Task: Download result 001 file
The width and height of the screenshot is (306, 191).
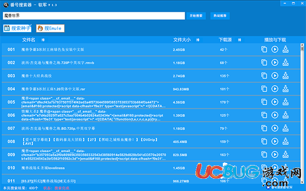Action: point(286,49)
